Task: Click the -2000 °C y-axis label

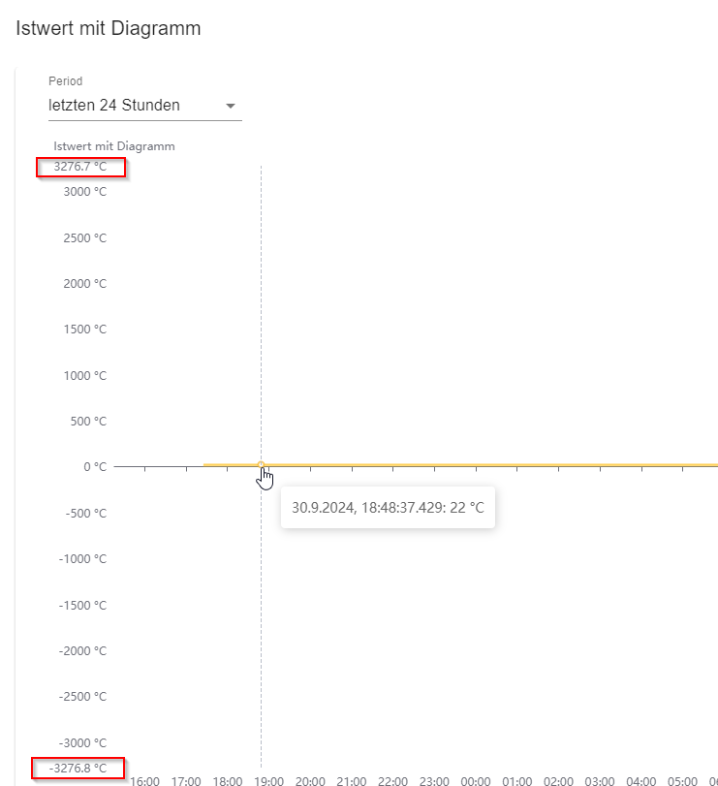Action: (x=82, y=650)
